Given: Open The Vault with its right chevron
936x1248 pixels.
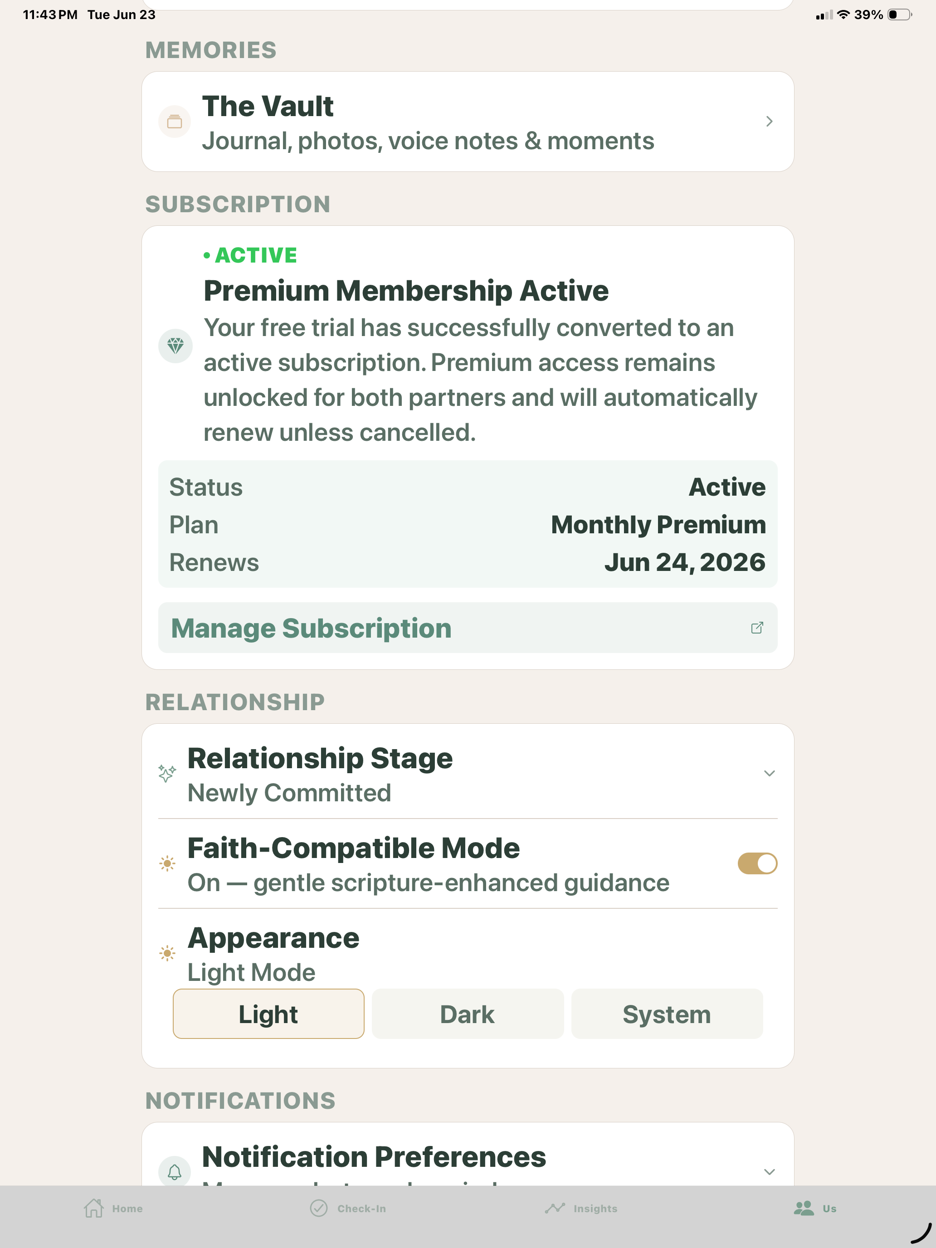Looking at the screenshot, I should point(769,121).
